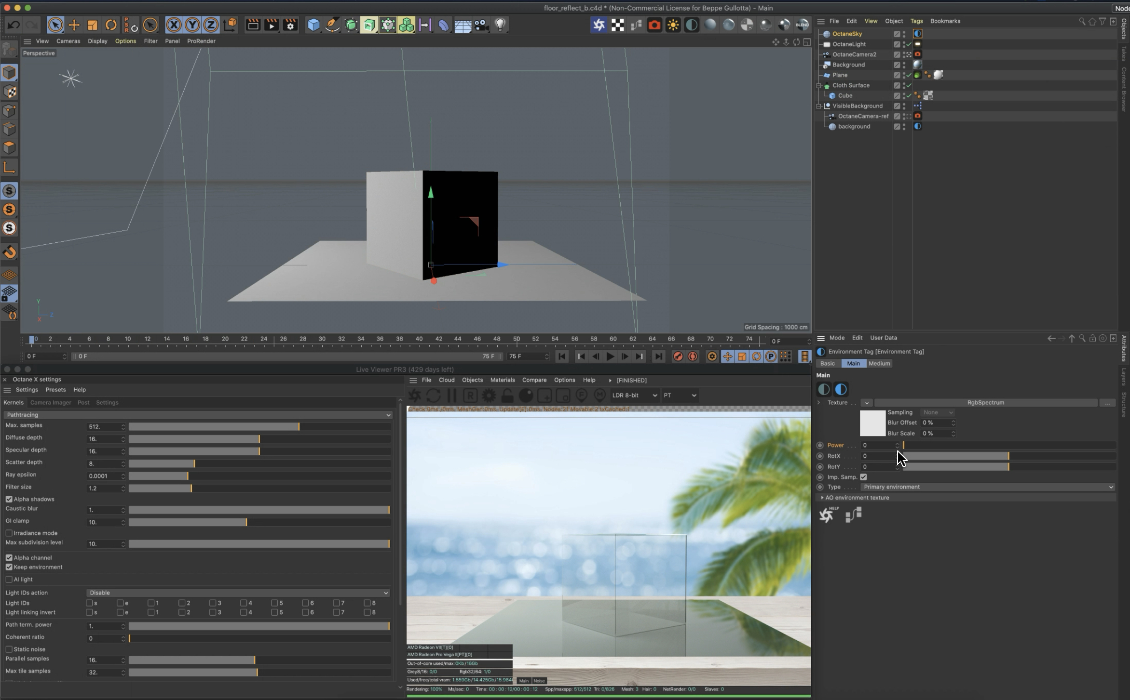Disable the Alpha shadows checkbox
1130x700 pixels.
9,499
